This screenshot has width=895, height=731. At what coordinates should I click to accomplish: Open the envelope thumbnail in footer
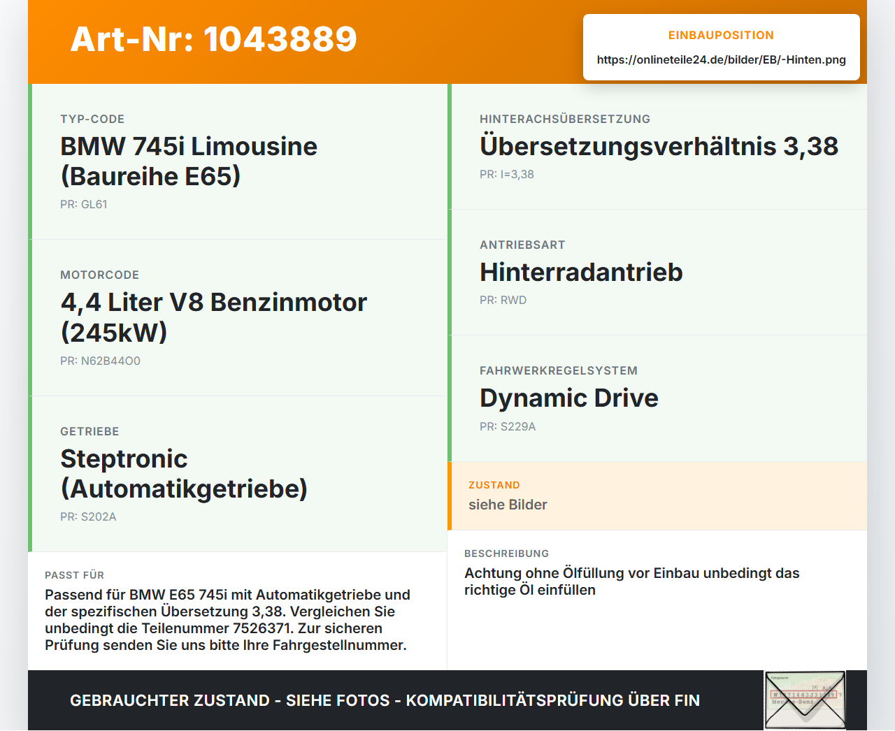805,700
